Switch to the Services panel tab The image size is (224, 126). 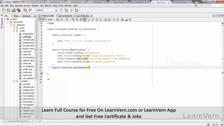27,16
